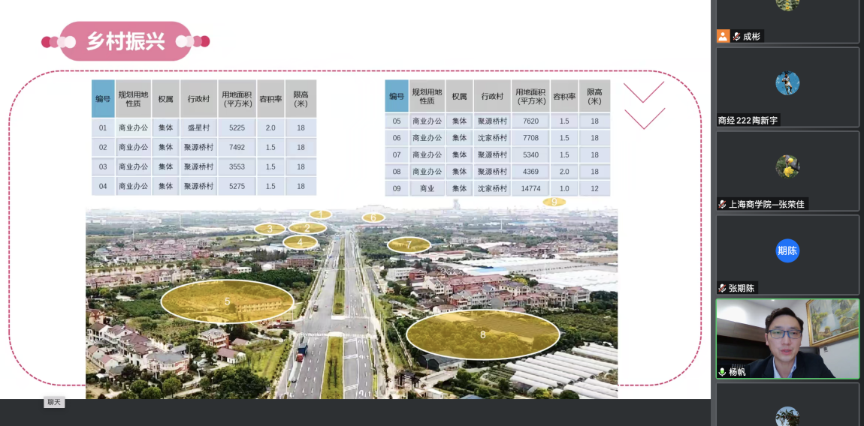Click yellow ellipse marker 8 on aerial photo

482,334
